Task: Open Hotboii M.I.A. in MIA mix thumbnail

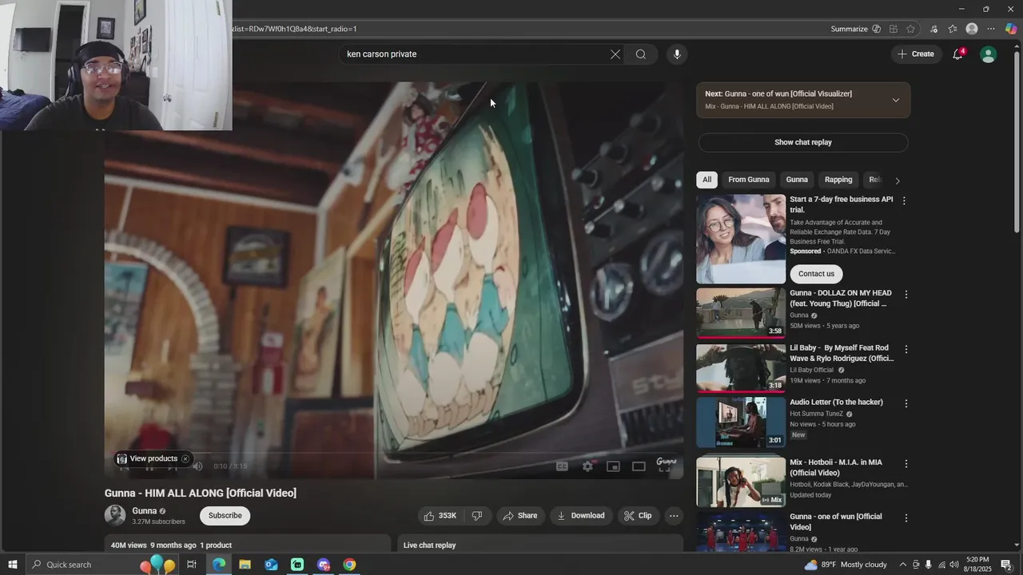Action: click(741, 482)
